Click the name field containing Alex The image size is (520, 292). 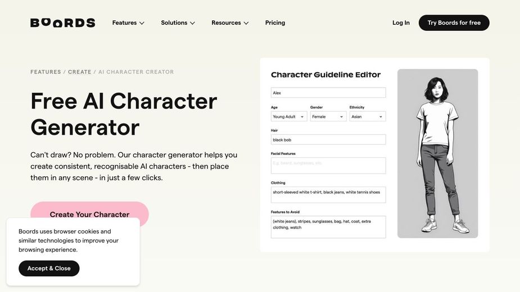click(328, 93)
